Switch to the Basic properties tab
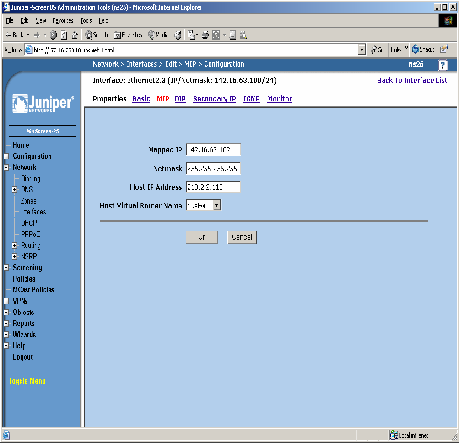The width and height of the screenshot is (459, 443). (141, 99)
